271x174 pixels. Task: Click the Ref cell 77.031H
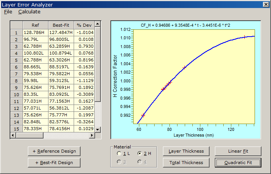pos(35,101)
